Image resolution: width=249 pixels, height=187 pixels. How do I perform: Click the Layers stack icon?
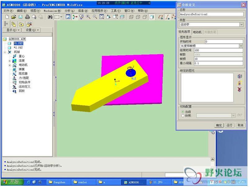(122, 17)
